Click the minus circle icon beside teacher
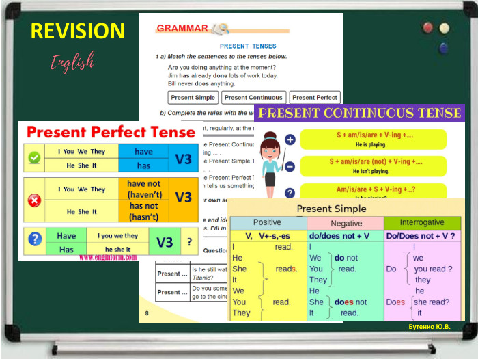Image resolution: width=478 pixels, height=359 pixels. pos(290,167)
